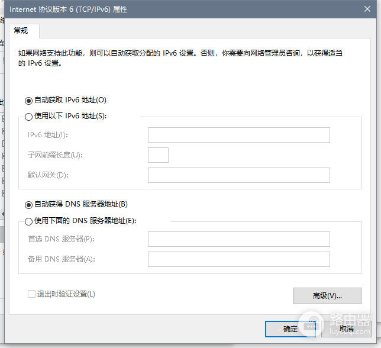Select 自动获取 IPv6 地址(O) radio button
Viewport: 381px width, 348px height.
28,101
